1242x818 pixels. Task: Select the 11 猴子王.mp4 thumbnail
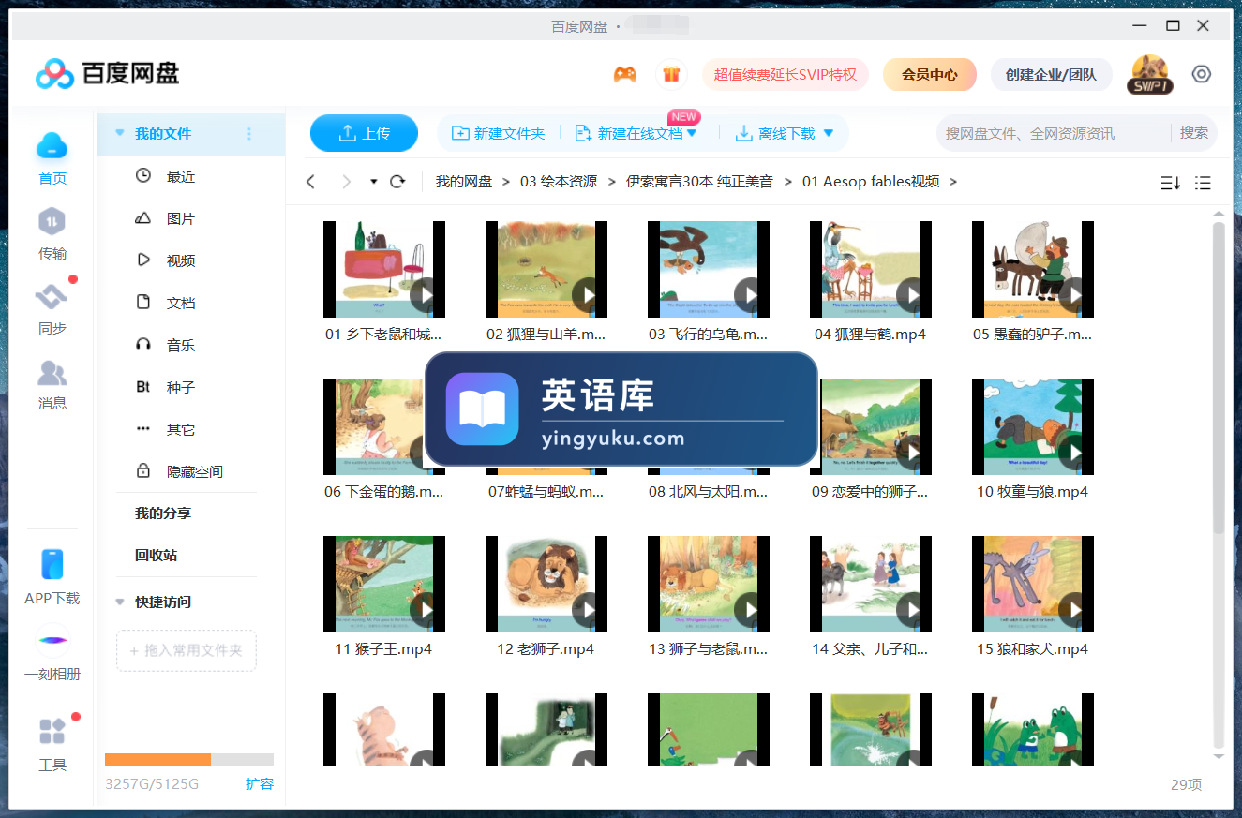(384, 584)
